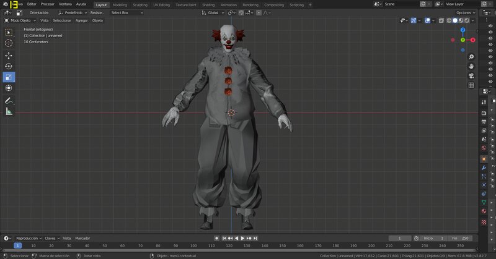The height and width of the screenshot is (259, 496).
Task: Switch to Sculpting workspace tab
Action: (x=140, y=5)
